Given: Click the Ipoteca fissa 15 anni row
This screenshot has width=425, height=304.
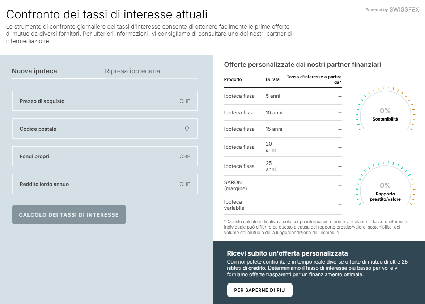Looking at the screenshot, I should click(x=283, y=129).
